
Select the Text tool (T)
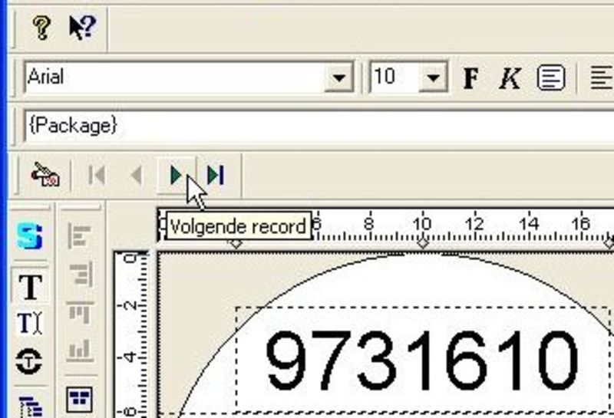click(x=30, y=287)
